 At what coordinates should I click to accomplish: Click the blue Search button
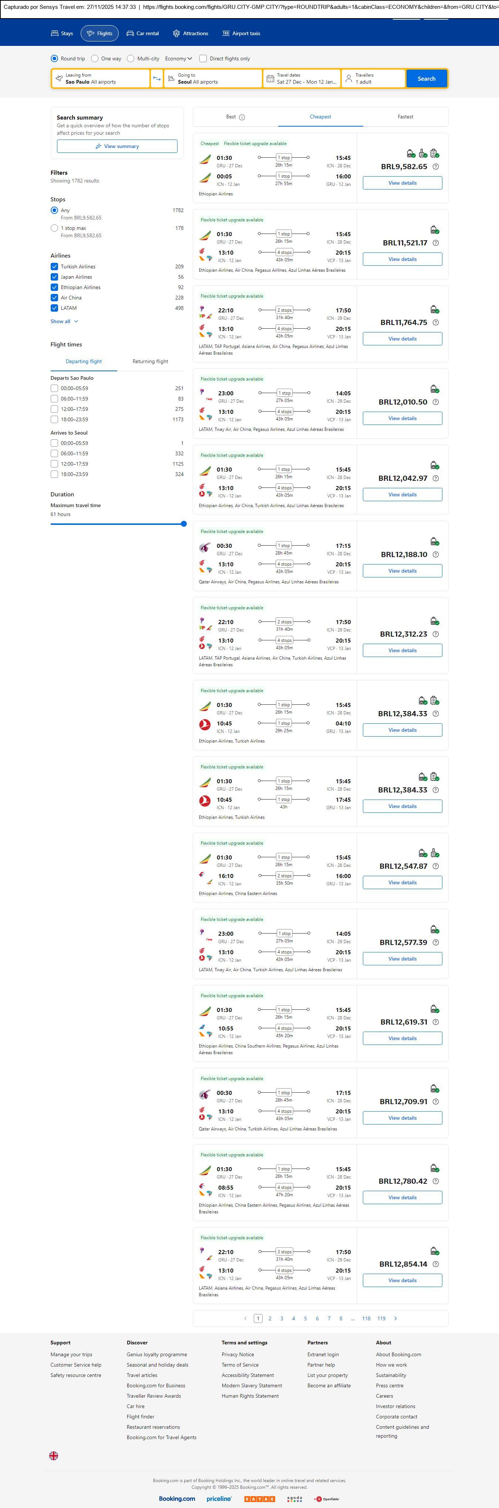coord(426,78)
